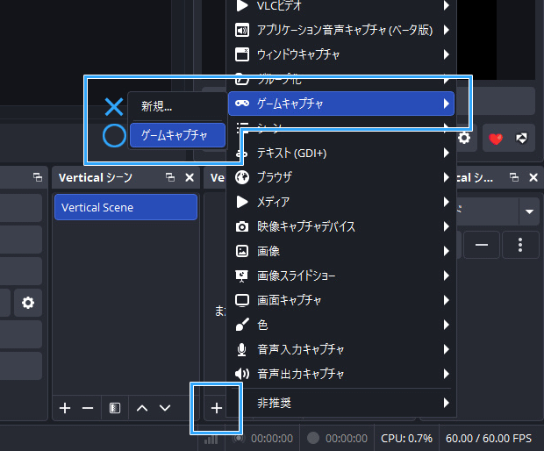Image resolution: width=544 pixels, height=451 pixels.
Task: Click the 画像スライドショー presentation icon
Action: (242, 276)
